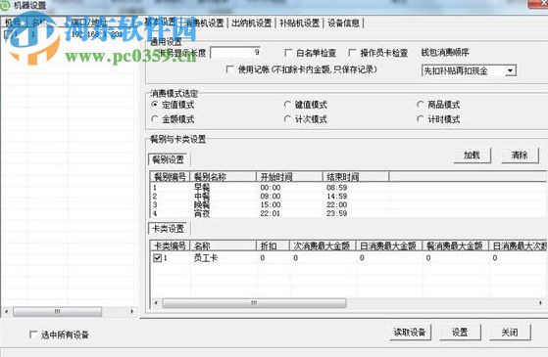Click the 结束时间 column header

click(356, 177)
